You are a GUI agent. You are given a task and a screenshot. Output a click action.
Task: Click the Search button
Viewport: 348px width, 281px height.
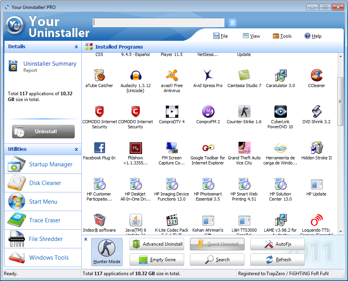[x=217, y=260]
